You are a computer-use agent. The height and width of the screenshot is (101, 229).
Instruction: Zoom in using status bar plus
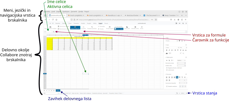click(186, 93)
